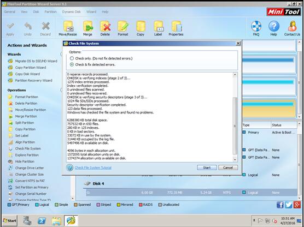Open the FAQ lifebuoy icon
This screenshot has width=304, height=227.
[256, 26]
